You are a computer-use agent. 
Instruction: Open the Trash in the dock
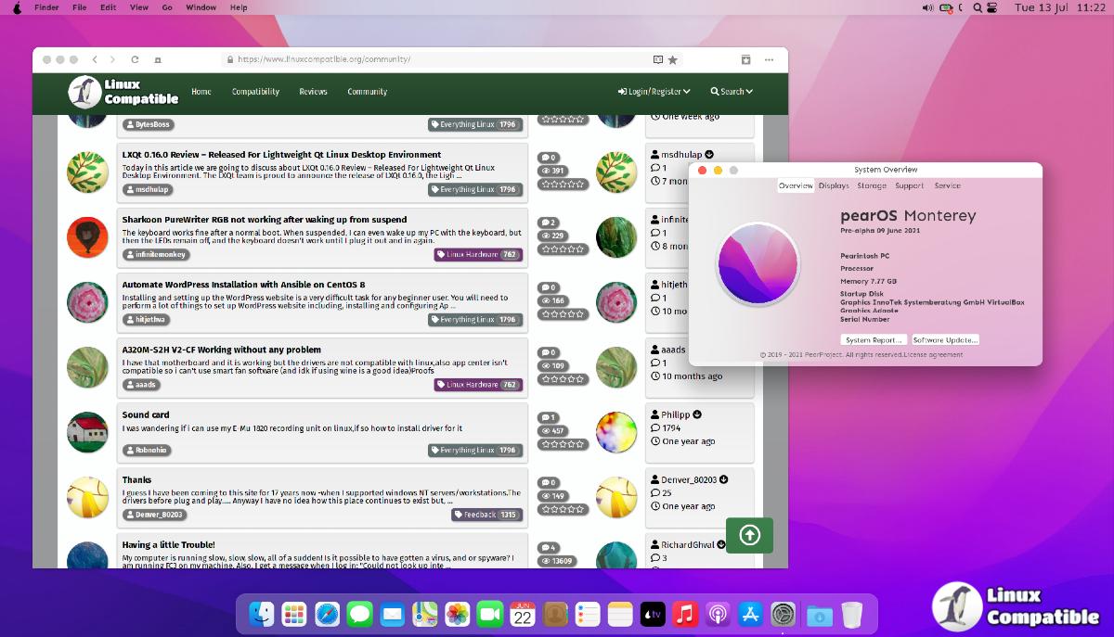coord(851,614)
